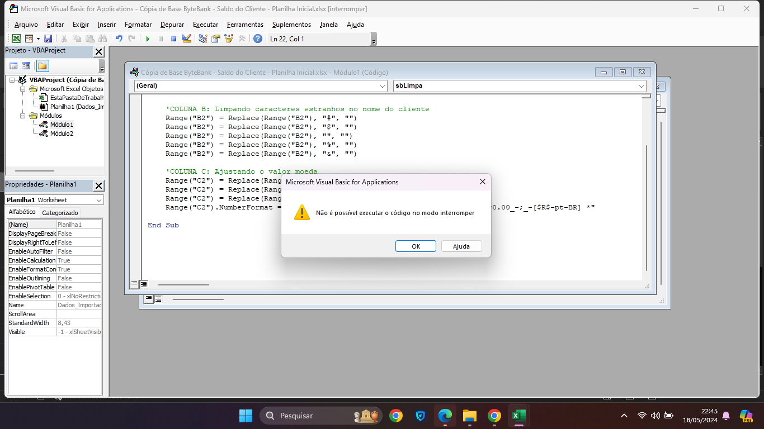Close the Projeto - VBAProject panel
764x429 pixels.
coord(98,51)
